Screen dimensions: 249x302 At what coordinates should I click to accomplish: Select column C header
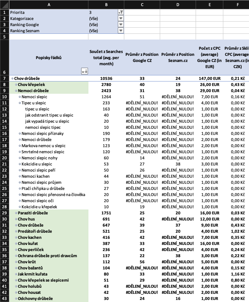(142, 4)
